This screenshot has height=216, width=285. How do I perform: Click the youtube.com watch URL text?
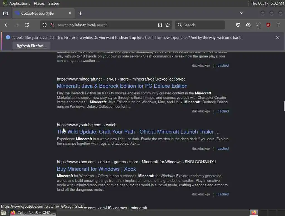pyautogui.click(x=87, y=125)
